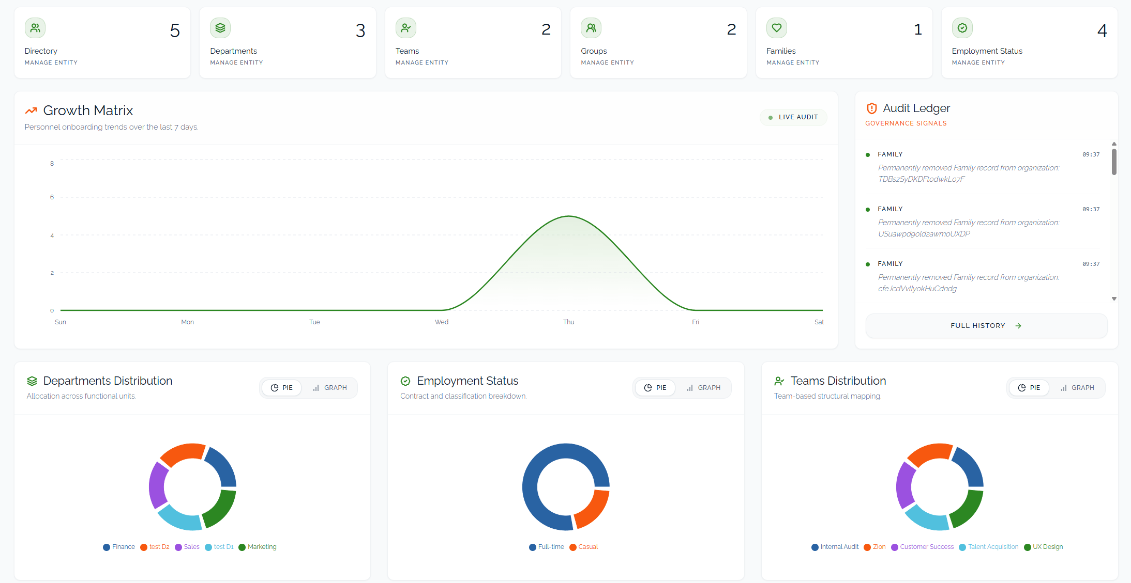Select Pie view for Departments Distribution

[282, 388]
